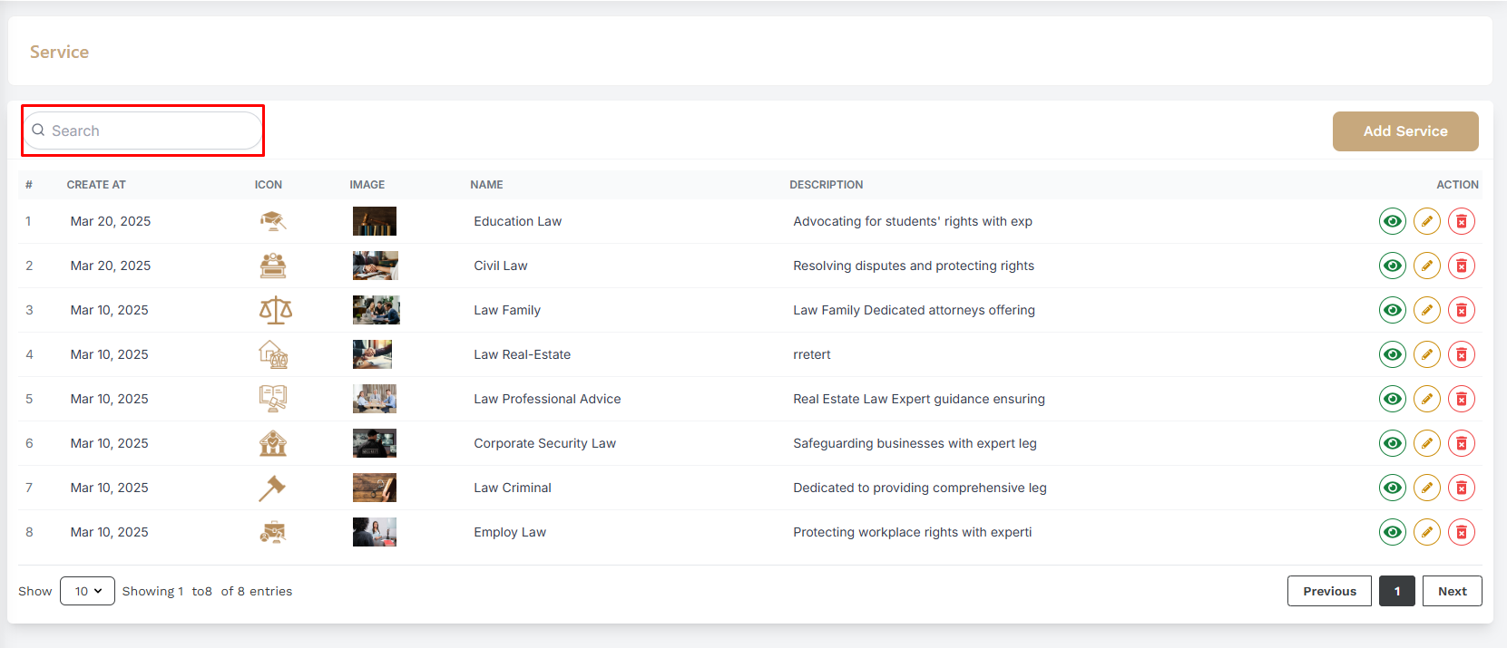Delete the Law Professional Advice service
This screenshot has width=1507, height=648.
point(1461,399)
